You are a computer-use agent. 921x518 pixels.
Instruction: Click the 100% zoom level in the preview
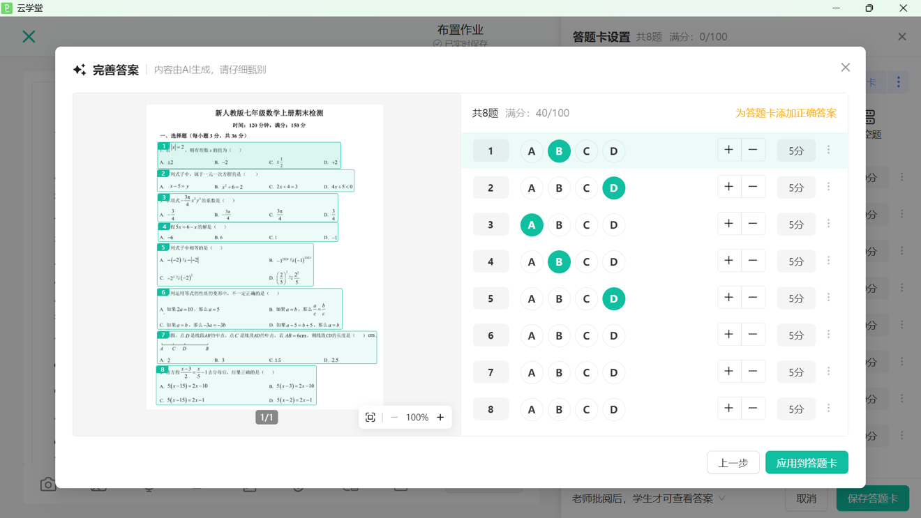(x=417, y=418)
